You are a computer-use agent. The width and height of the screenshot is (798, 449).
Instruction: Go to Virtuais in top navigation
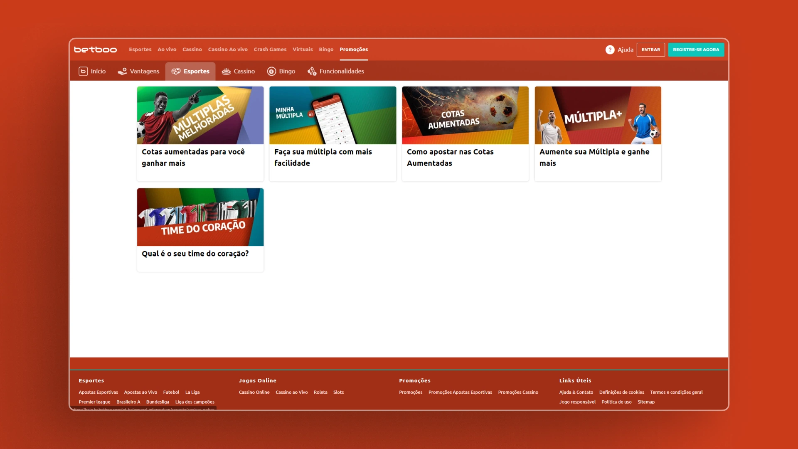click(x=302, y=49)
